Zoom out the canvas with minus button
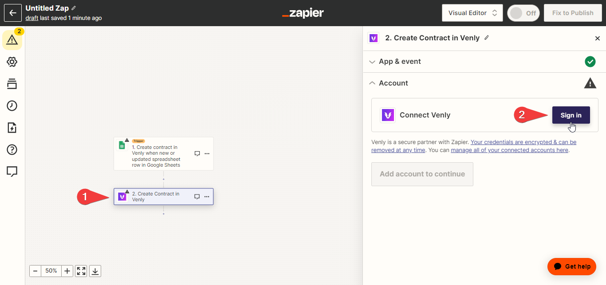This screenshot has height=285, width=606. 35,271
